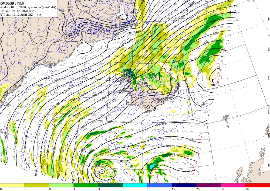Click the "35W" longitude label at top

point(79,1)
